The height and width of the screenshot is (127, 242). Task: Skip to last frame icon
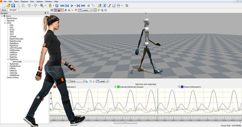[x=83, y=5]
